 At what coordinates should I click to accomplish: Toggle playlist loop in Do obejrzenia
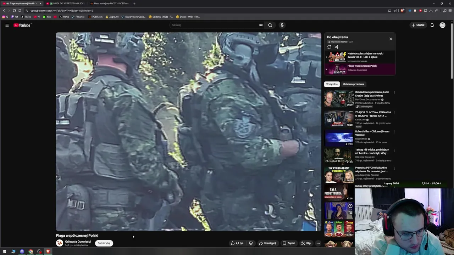pyautogui.click(x=329, y=47)
